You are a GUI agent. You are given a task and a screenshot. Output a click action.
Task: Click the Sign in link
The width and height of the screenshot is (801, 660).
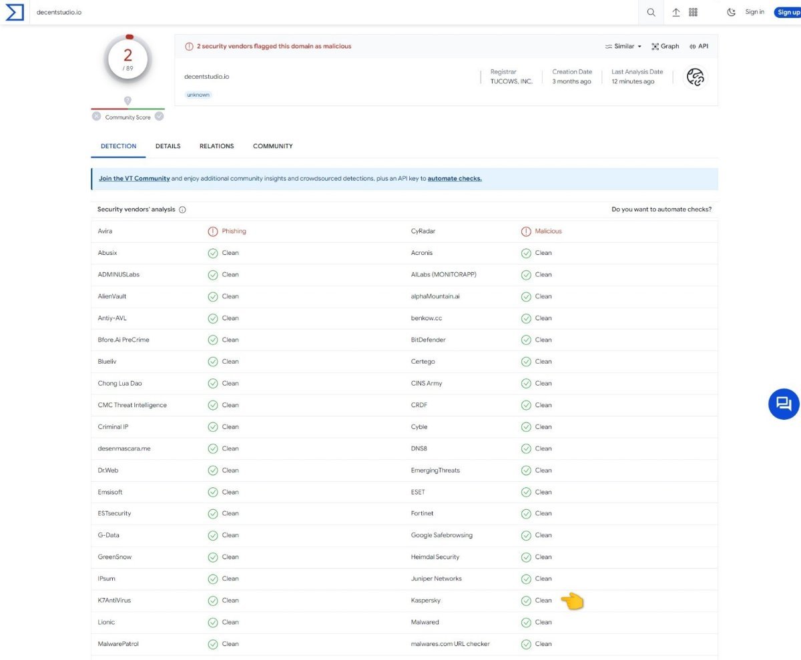755,12
